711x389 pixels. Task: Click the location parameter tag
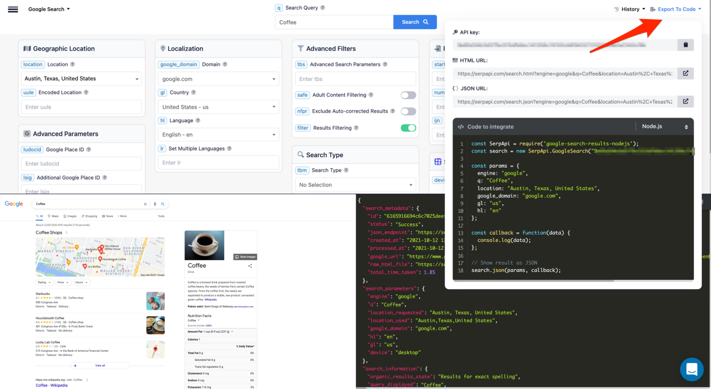tap(33, 65)
